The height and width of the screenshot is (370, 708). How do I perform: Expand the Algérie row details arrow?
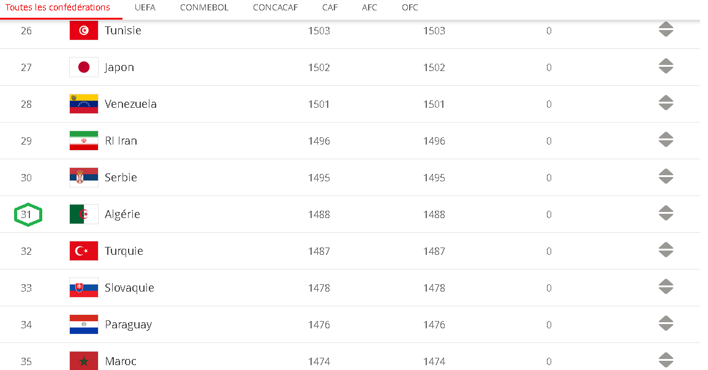[666, 213]
